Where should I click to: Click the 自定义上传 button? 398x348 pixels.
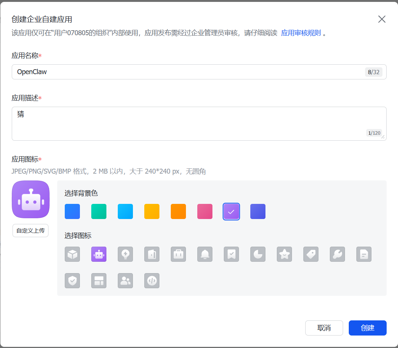(x=30, y=231)
